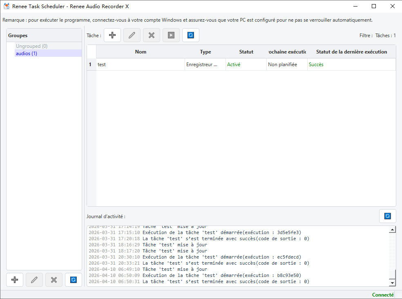Edit the selected group
The image size is (402, 299).
tap(34, 280)
